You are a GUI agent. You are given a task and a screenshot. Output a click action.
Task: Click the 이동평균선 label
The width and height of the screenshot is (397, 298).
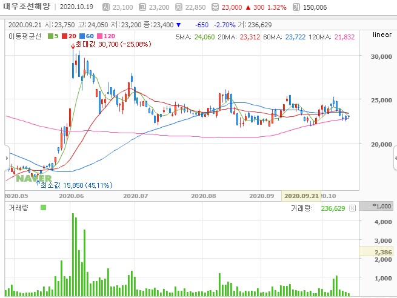click(25, 36)
